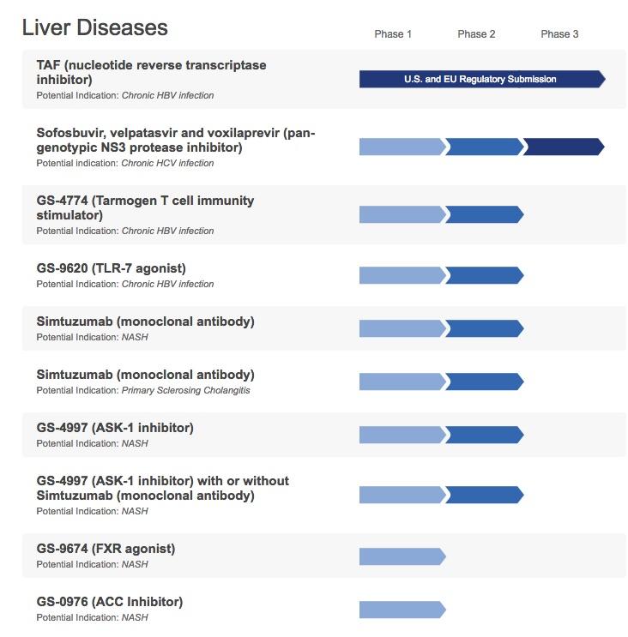628x637 pixels.
Task: Open the TAF nucleotide reverse transcriptase inhibitor entry
Action: [x=151, y=72]
